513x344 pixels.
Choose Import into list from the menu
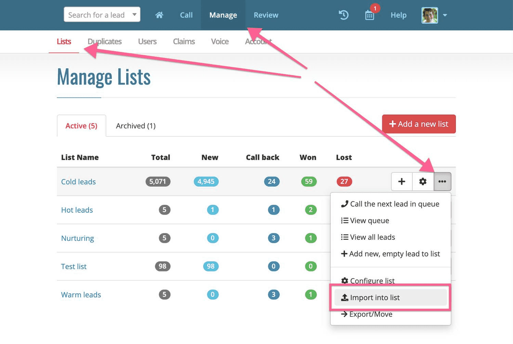[x=390, y=297]
